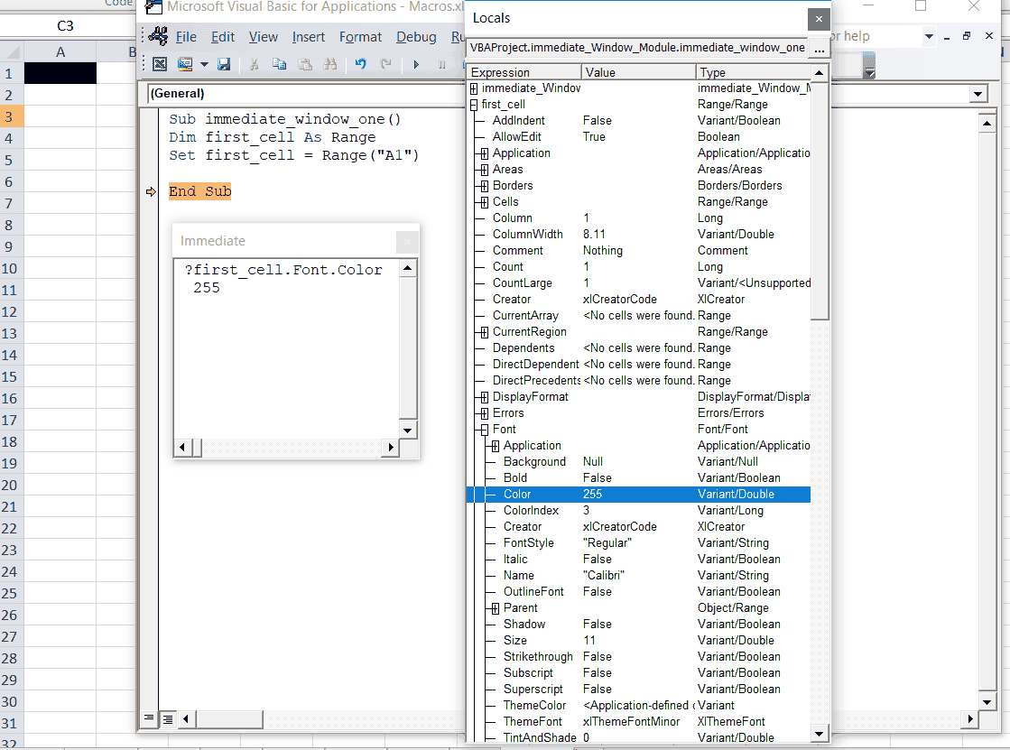Pause execution with the Break icon
Image resolution: width=1010 pixels, height=750 pixels.
click(440, 63)
